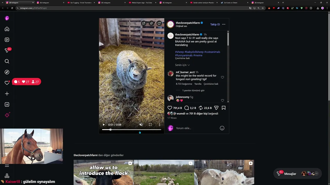Viewport: 330px width, 185px height.
Task: Click the red notification summary bubble
Action: (26, 82)
